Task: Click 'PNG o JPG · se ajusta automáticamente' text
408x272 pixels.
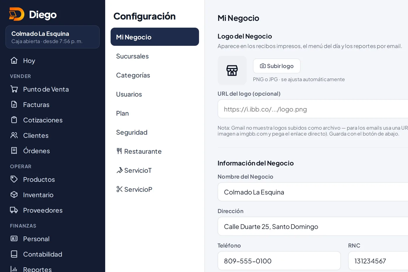Action: coord(299,79)
